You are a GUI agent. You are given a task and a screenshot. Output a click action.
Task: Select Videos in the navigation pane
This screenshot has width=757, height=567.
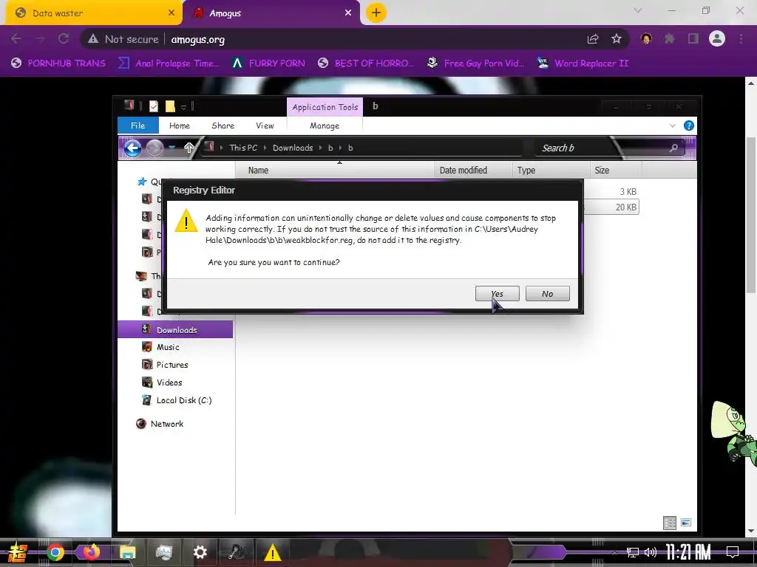pos(169,382)
